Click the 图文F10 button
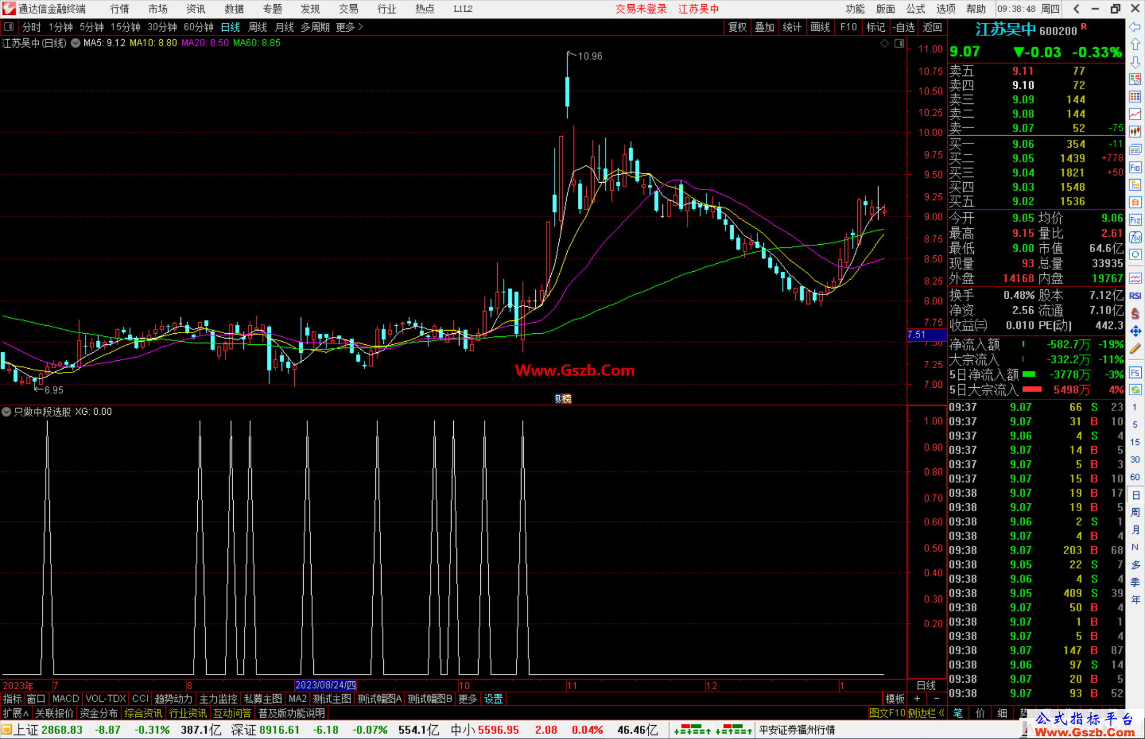1145x739 pixels. pos(887,713)
